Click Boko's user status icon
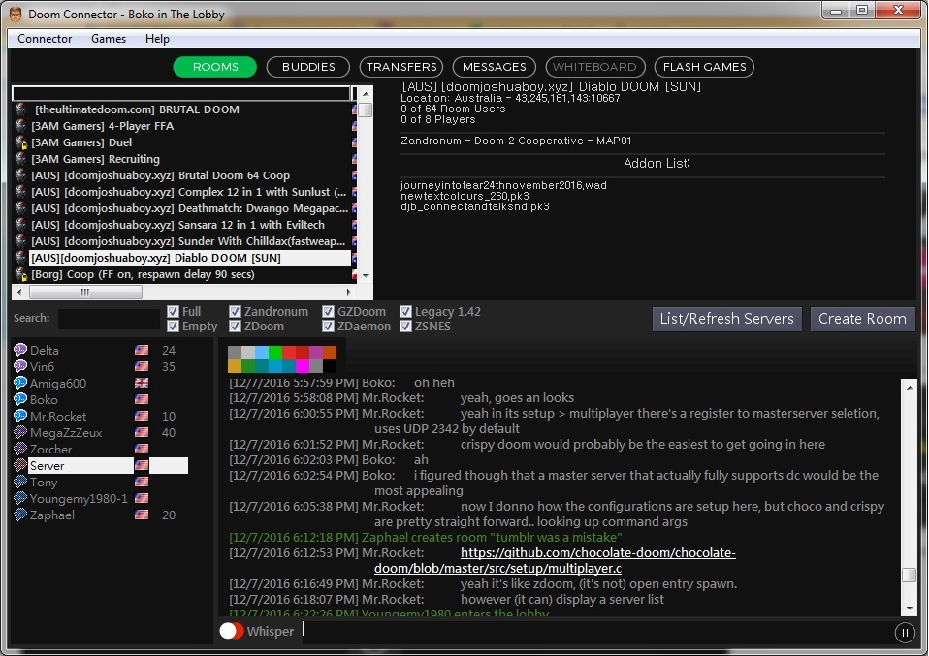 tap(20, 399)
